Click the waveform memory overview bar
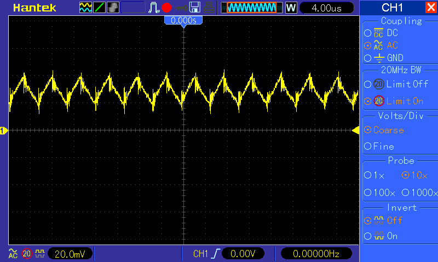Viewport: 438px width, 262px height. point(252,8)
